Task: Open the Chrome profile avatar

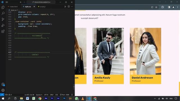Action: click(173, 7)
